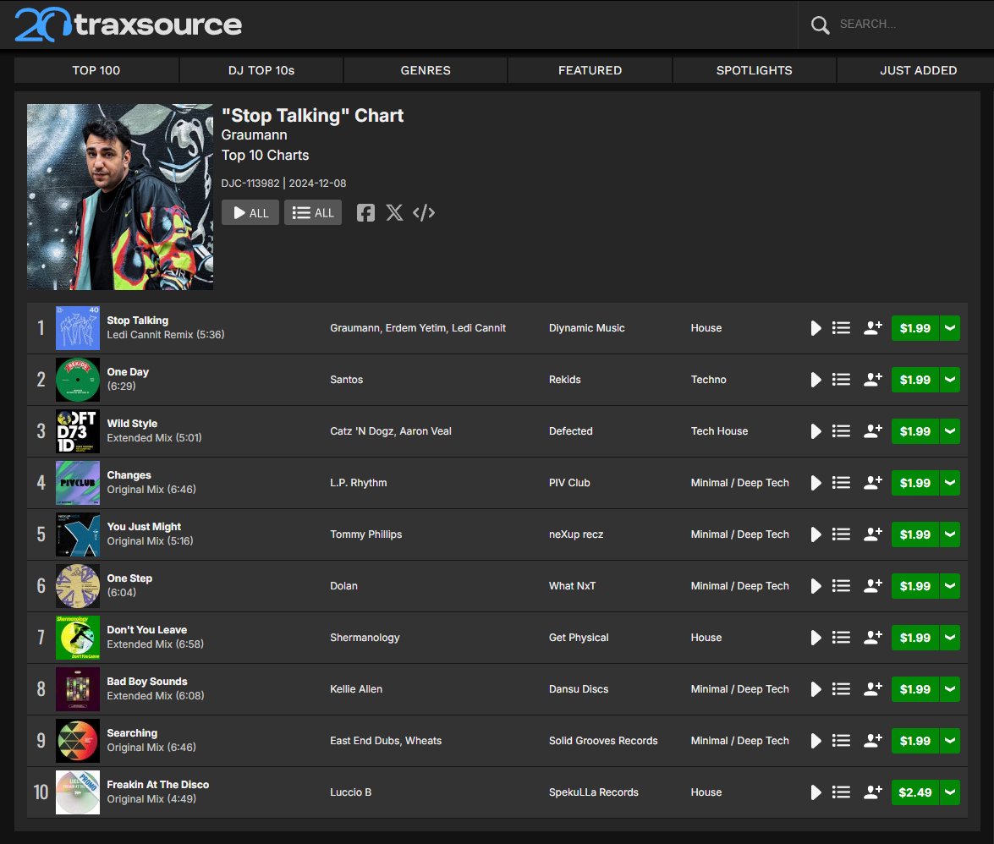The image size is (994, 844).
Task: Open Tech House genre link
Action: pos(720,431)
